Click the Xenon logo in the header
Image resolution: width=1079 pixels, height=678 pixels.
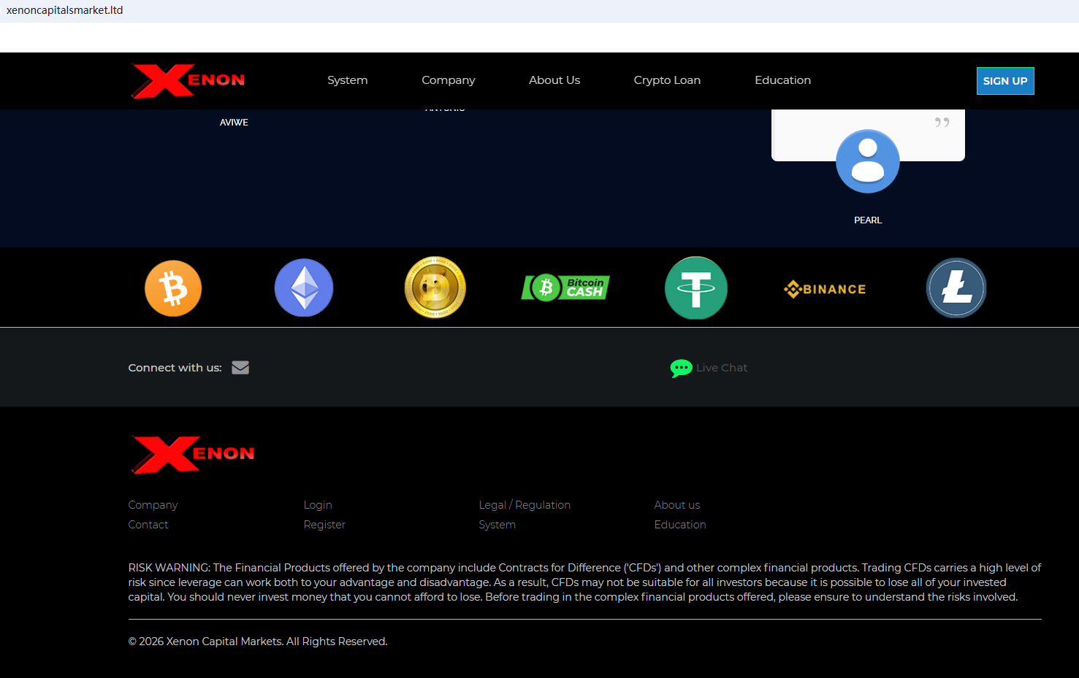pos(188,81)
